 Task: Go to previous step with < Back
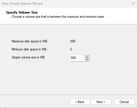tap(80, 102)
